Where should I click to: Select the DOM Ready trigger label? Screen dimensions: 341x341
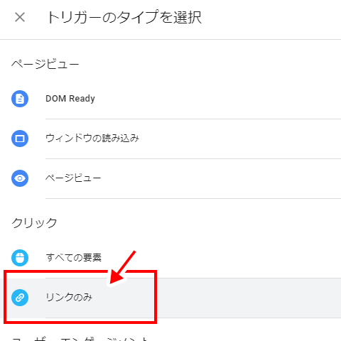point(70,99)
